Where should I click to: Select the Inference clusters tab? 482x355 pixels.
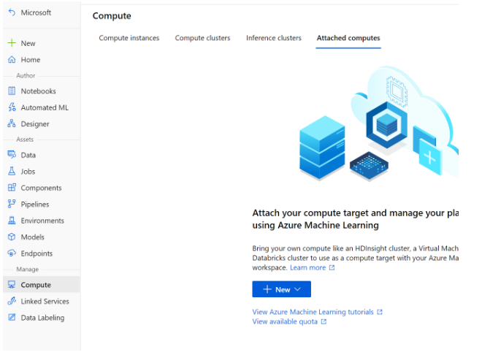[x=273, y=38]
